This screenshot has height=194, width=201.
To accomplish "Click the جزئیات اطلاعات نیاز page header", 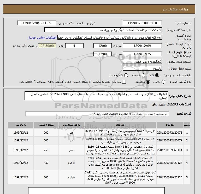I will (175, 9).
